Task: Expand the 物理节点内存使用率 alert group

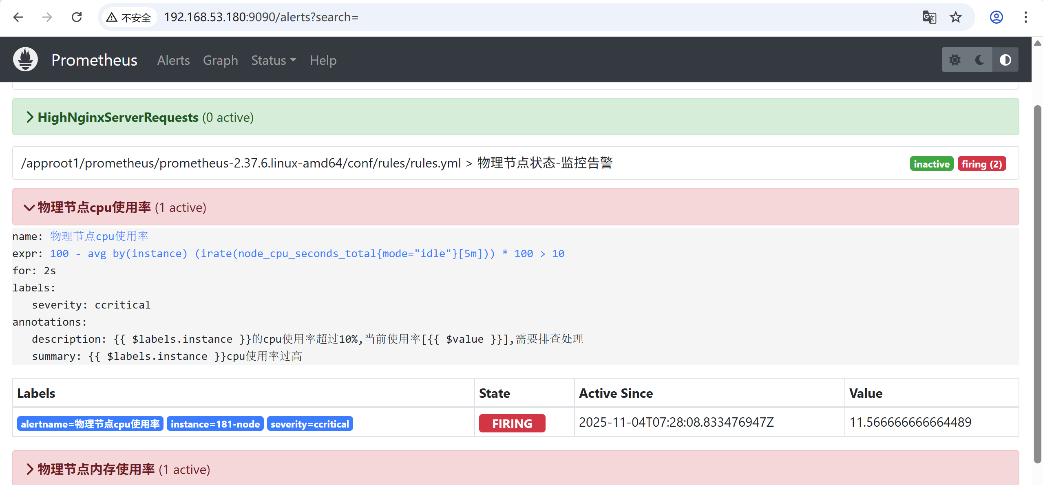Action: tap(96, 470)
